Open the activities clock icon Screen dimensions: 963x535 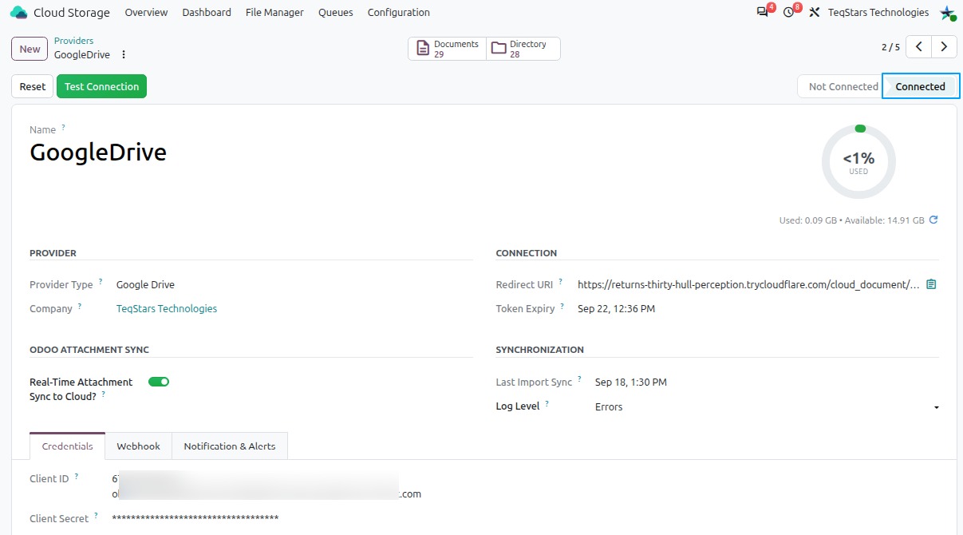click(789, 13)
